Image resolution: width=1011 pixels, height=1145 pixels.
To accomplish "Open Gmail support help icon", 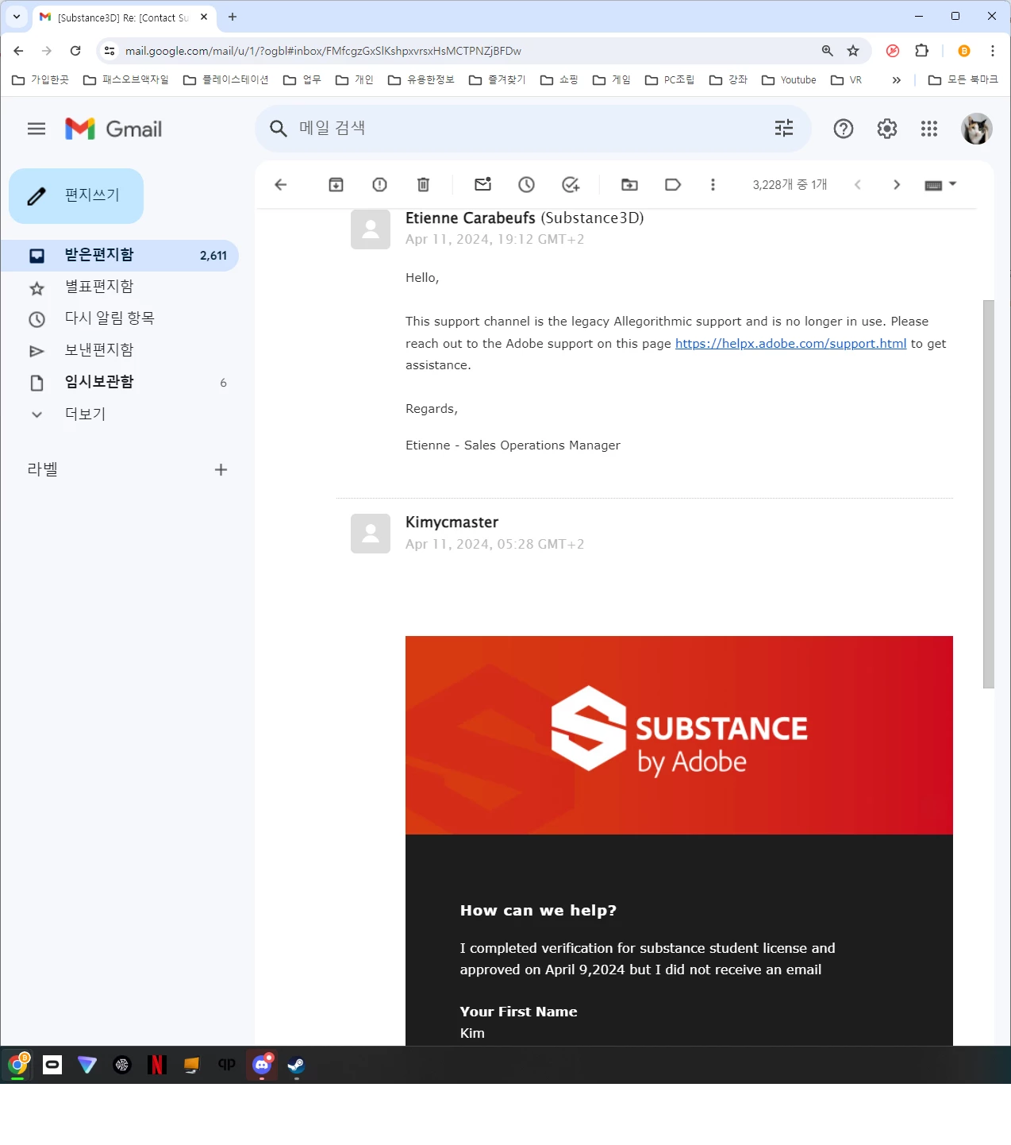I will [844, 129].
